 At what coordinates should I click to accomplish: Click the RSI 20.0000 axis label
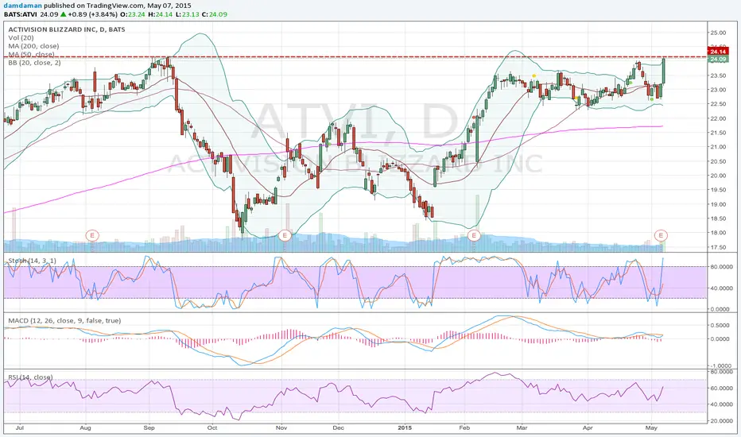721,421
